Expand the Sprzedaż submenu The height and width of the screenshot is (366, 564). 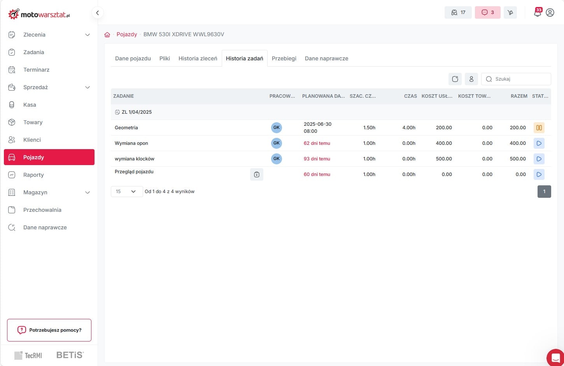click(x=88, y=87)
